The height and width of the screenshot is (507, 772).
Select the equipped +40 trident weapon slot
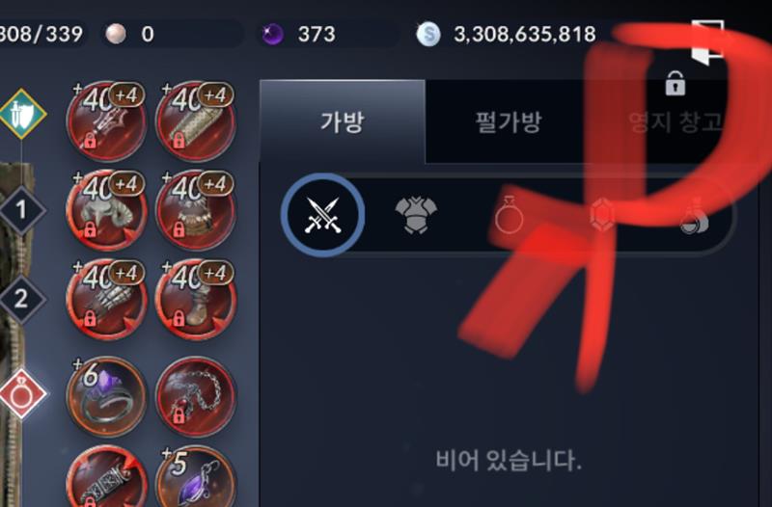pos(106,121)
